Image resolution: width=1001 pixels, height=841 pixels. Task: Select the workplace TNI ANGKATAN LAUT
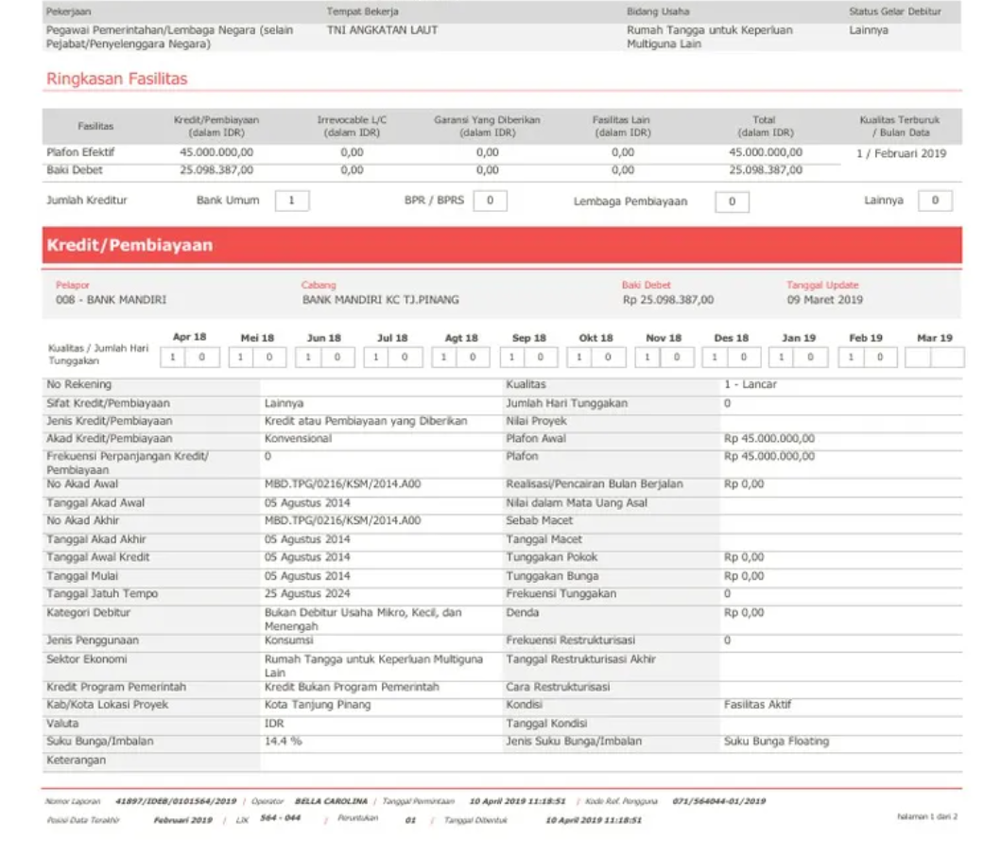[x=382, y=30]
